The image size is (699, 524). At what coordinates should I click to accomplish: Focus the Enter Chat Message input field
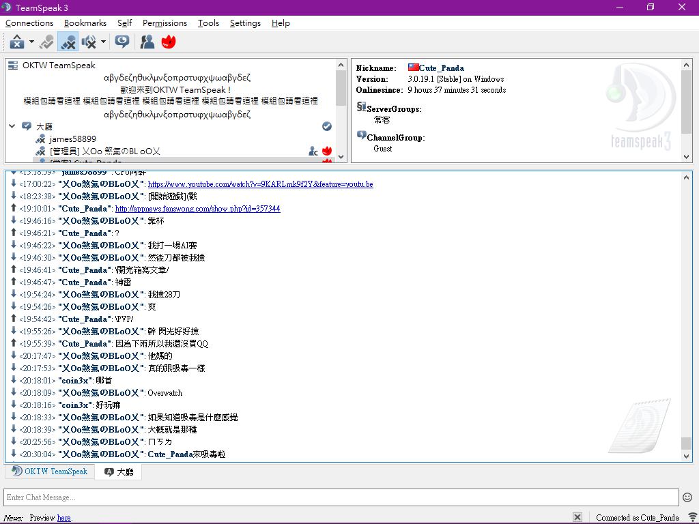(341, 497)
